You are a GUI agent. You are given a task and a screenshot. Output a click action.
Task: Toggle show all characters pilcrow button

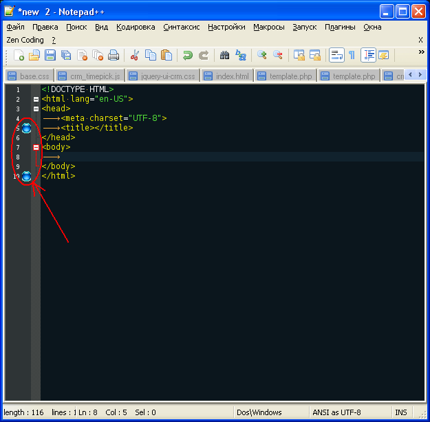tap(352, 56)
